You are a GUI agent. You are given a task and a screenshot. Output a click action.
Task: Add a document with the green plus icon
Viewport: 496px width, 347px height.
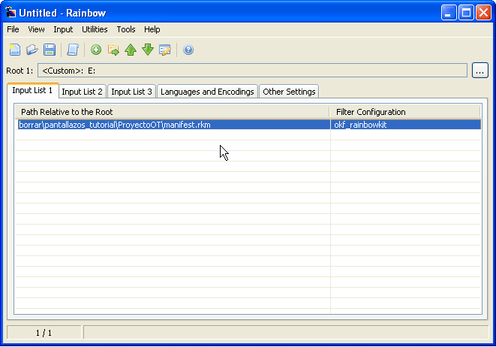[96, 50]
